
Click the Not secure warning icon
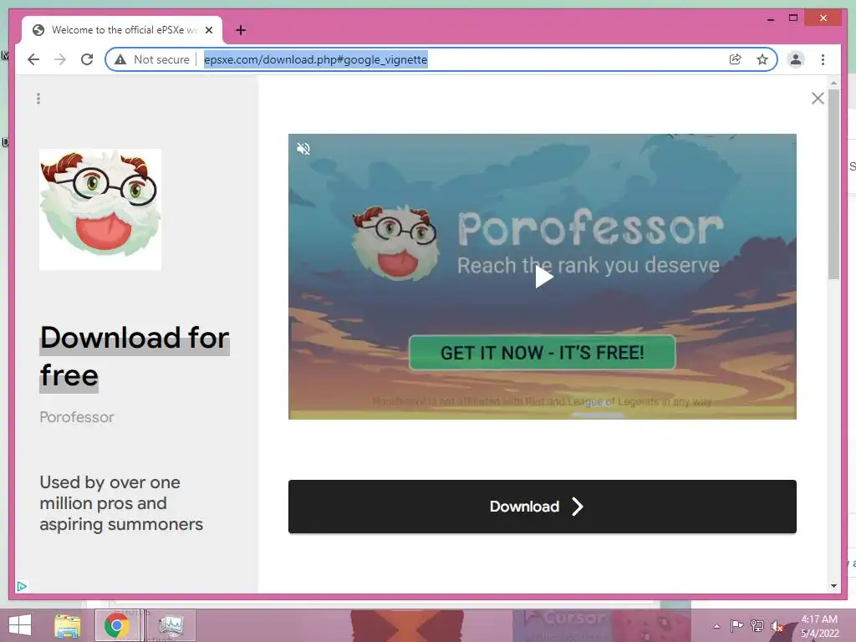(120, 59)
